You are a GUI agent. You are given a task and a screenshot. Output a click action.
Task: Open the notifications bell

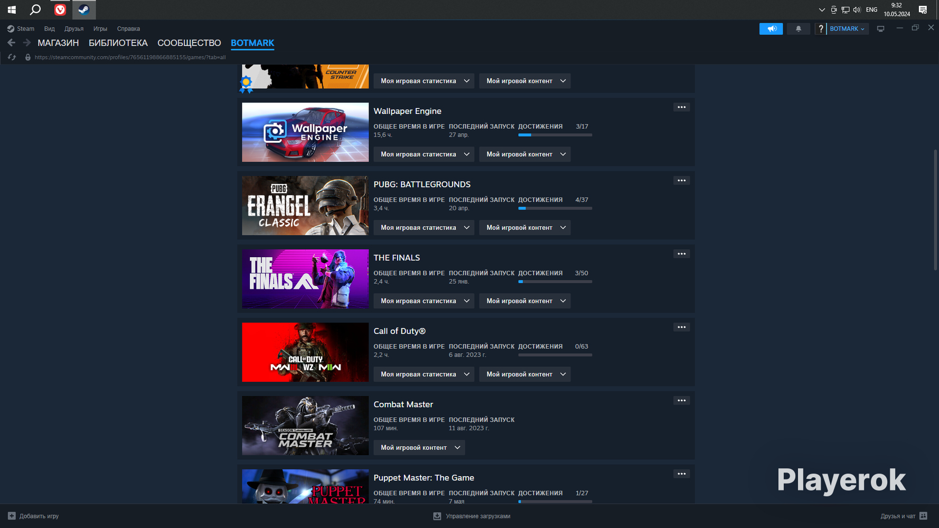tap(799, 29)
